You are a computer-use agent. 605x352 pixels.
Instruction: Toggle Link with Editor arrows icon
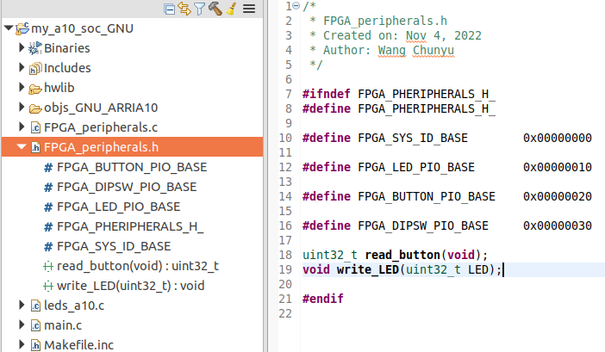[184, 9]
